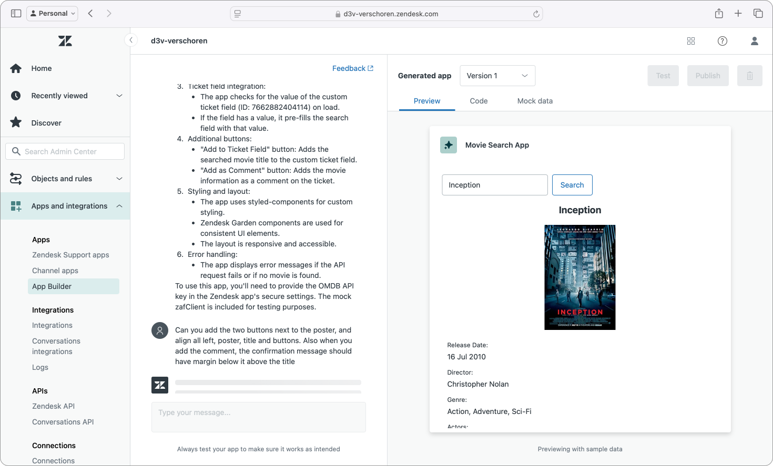Switch to the Mock data tab
The image size is (773, 466).
pos(535,101)
